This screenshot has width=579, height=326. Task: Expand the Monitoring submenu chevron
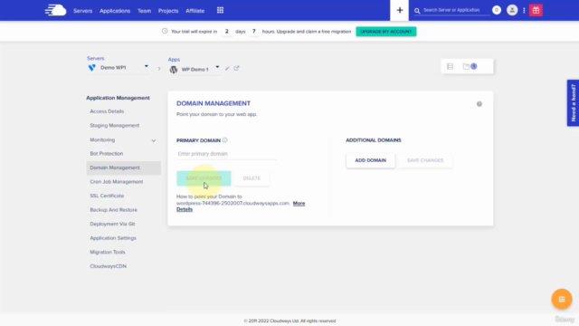[154, 140]
